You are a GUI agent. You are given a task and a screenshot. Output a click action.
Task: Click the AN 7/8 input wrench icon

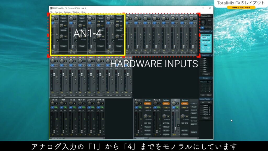(x=150, y=41)
